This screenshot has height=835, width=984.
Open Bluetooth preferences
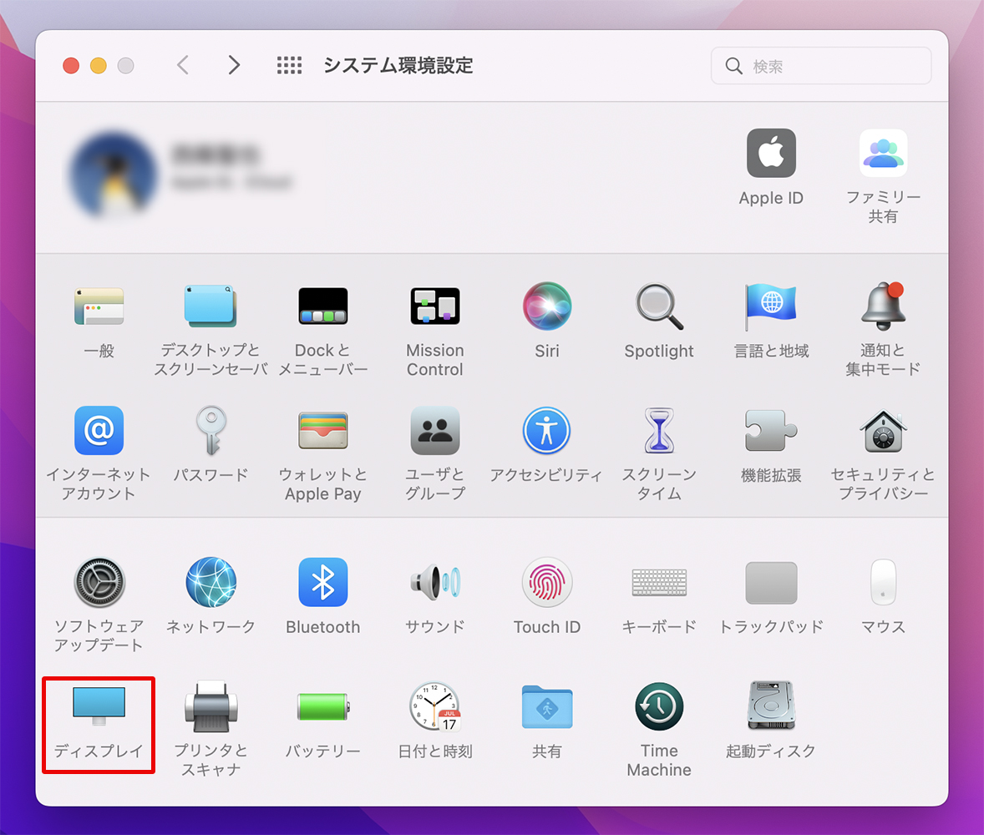click(x=322, y=582)
